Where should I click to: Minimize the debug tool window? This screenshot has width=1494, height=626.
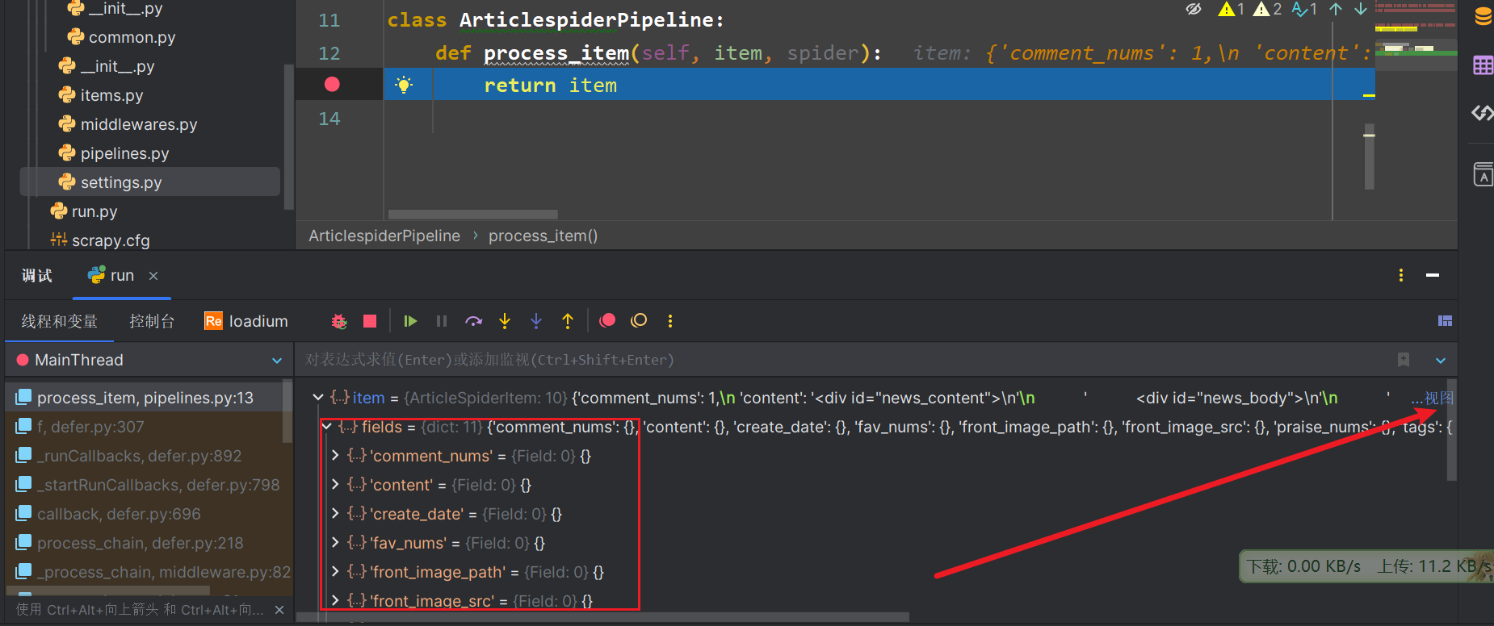coord(1433,275)
